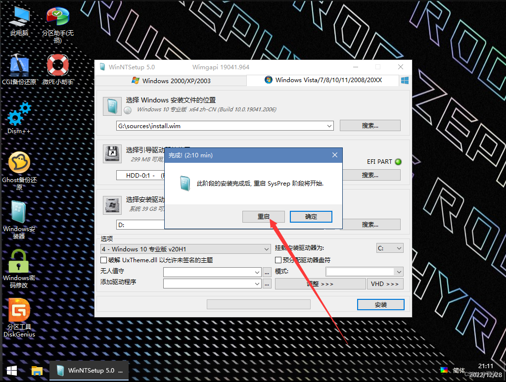
Task: Click the HDD-0:1 boot drive field
Action: coord(140,175)
